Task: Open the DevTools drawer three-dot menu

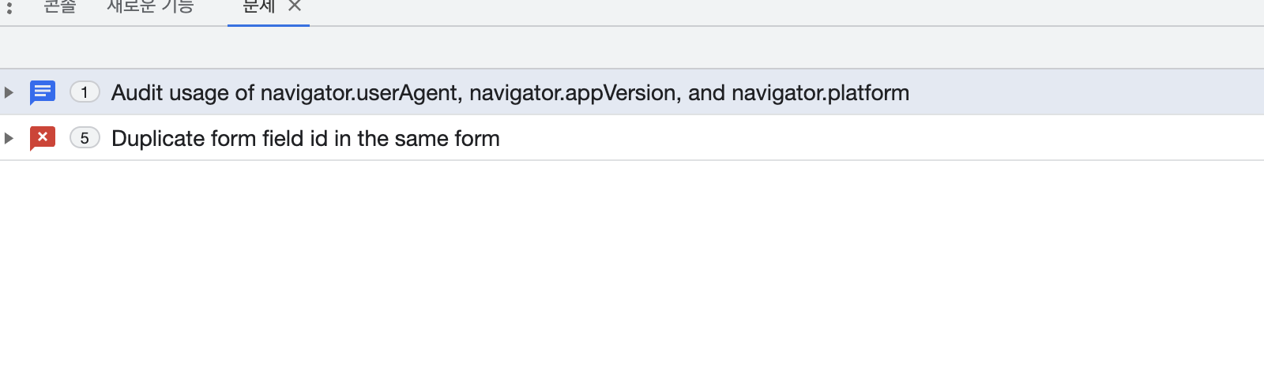Action: tap(9, 7)
